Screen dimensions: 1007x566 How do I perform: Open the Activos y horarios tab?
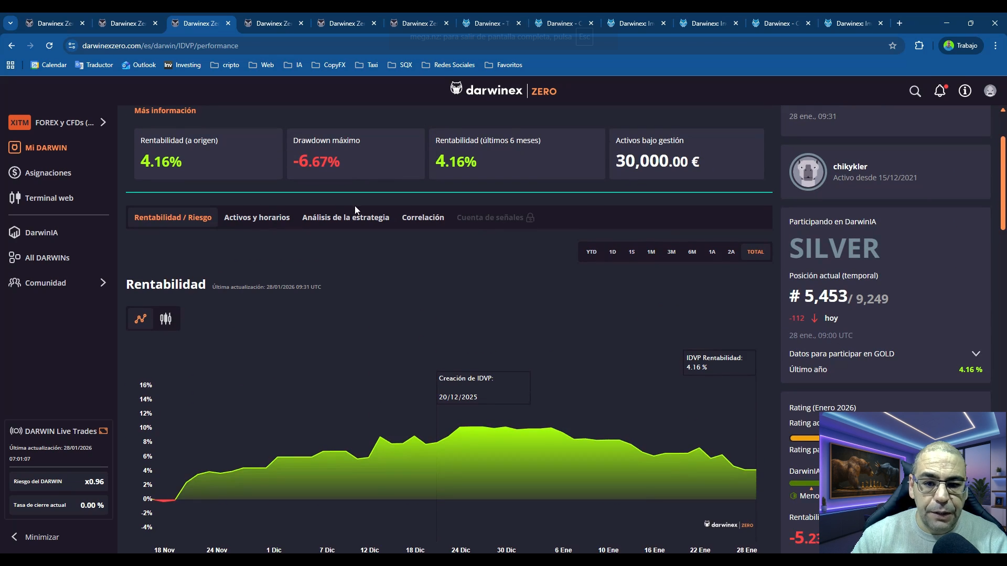pyautogui.click(x=256, y=217)
